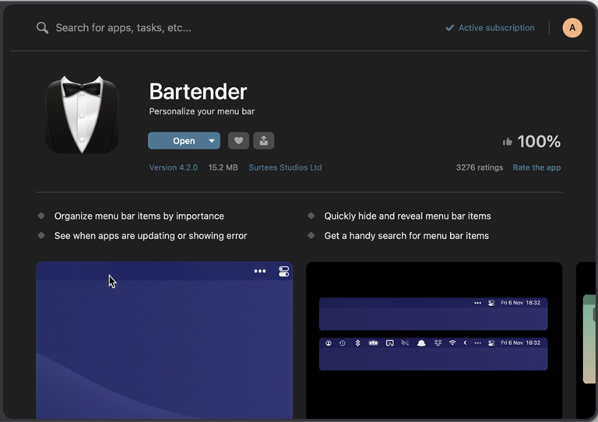Click 'Organize menu bar items by importance'
598x422 pixels.
tap(139, 216)
